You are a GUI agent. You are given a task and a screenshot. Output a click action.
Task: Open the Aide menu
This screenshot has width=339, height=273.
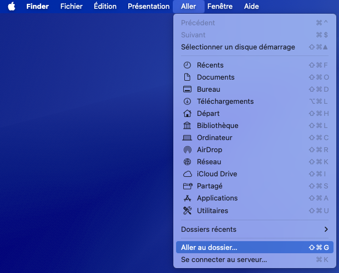point(251,7)
